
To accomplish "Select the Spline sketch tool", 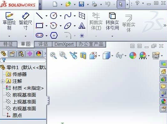I will tap(68, 16).
